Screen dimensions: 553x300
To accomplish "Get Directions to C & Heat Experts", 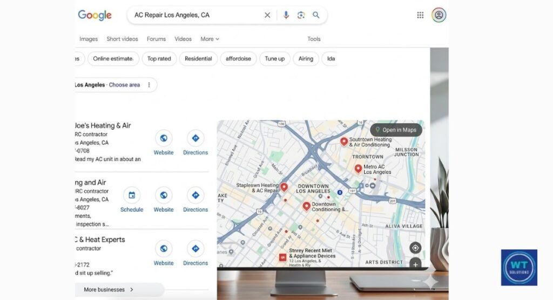I will tap(195, 254).
